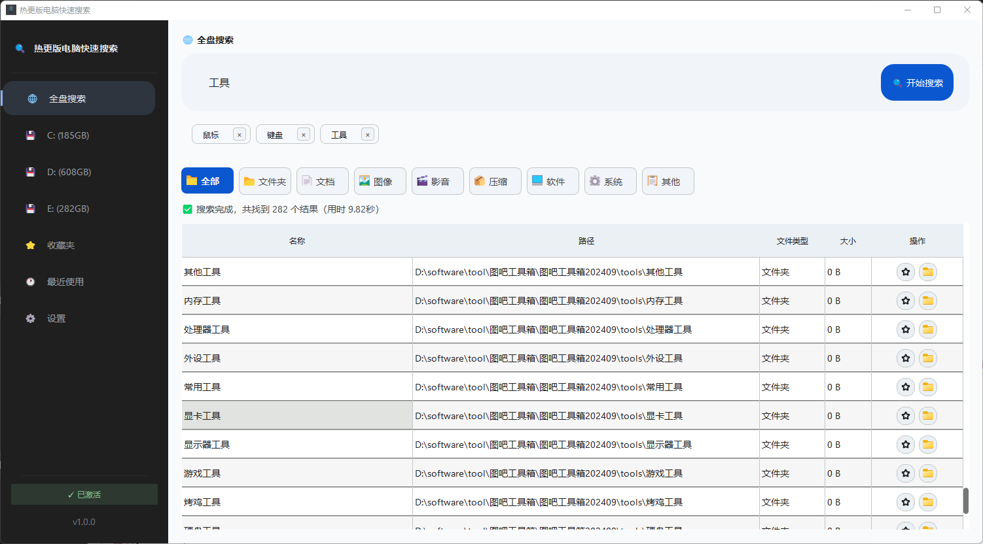Remove the 键盘 search history tag

click(304, 135)
